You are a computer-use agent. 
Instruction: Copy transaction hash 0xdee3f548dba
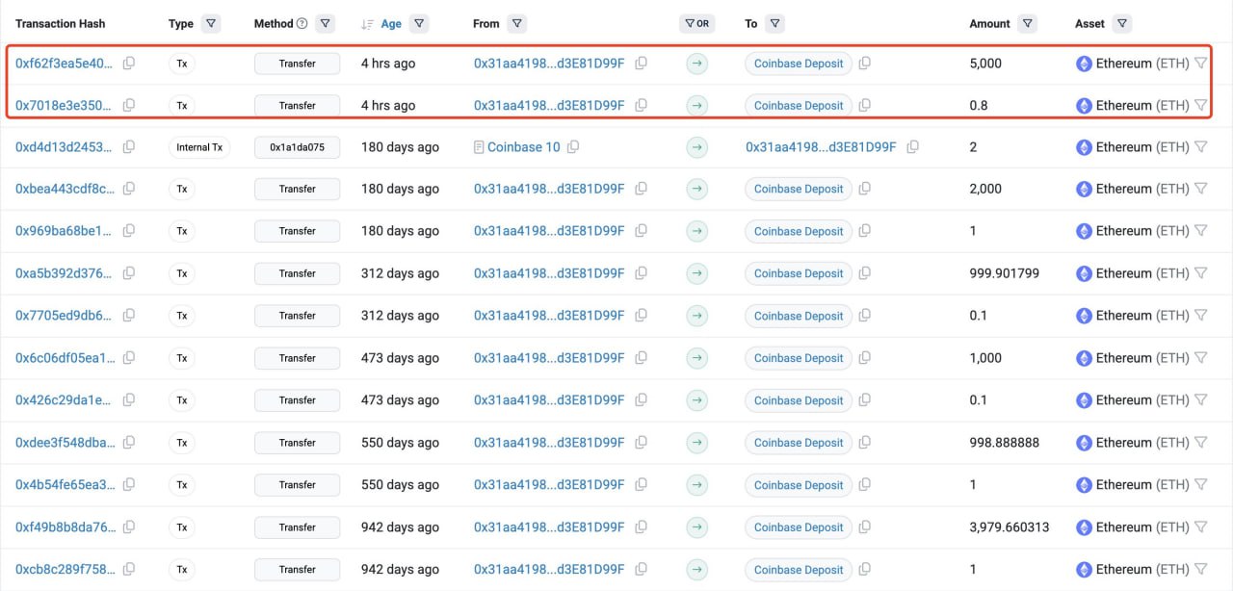point(128,443)
